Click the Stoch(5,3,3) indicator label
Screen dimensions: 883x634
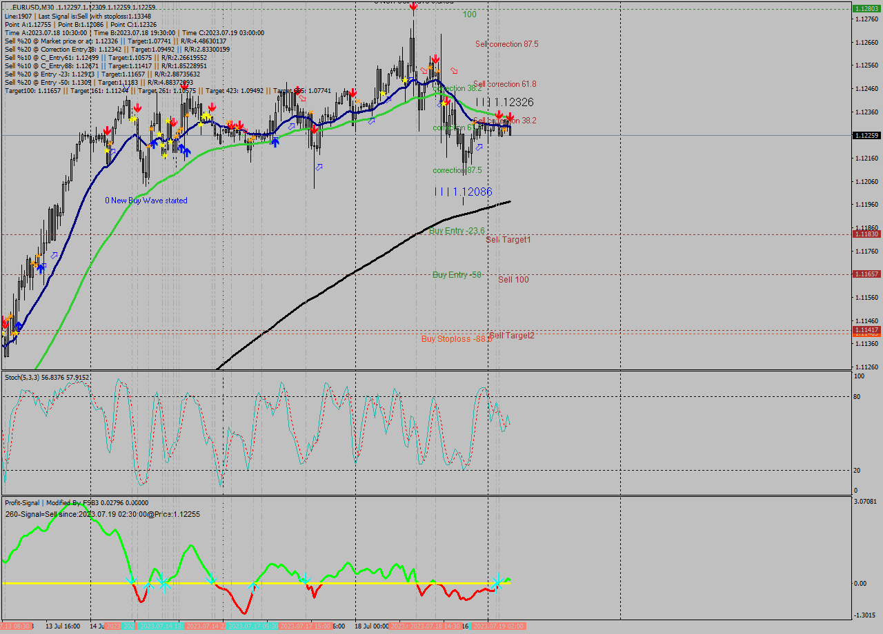pyautogui.click(x=28, y=377)
